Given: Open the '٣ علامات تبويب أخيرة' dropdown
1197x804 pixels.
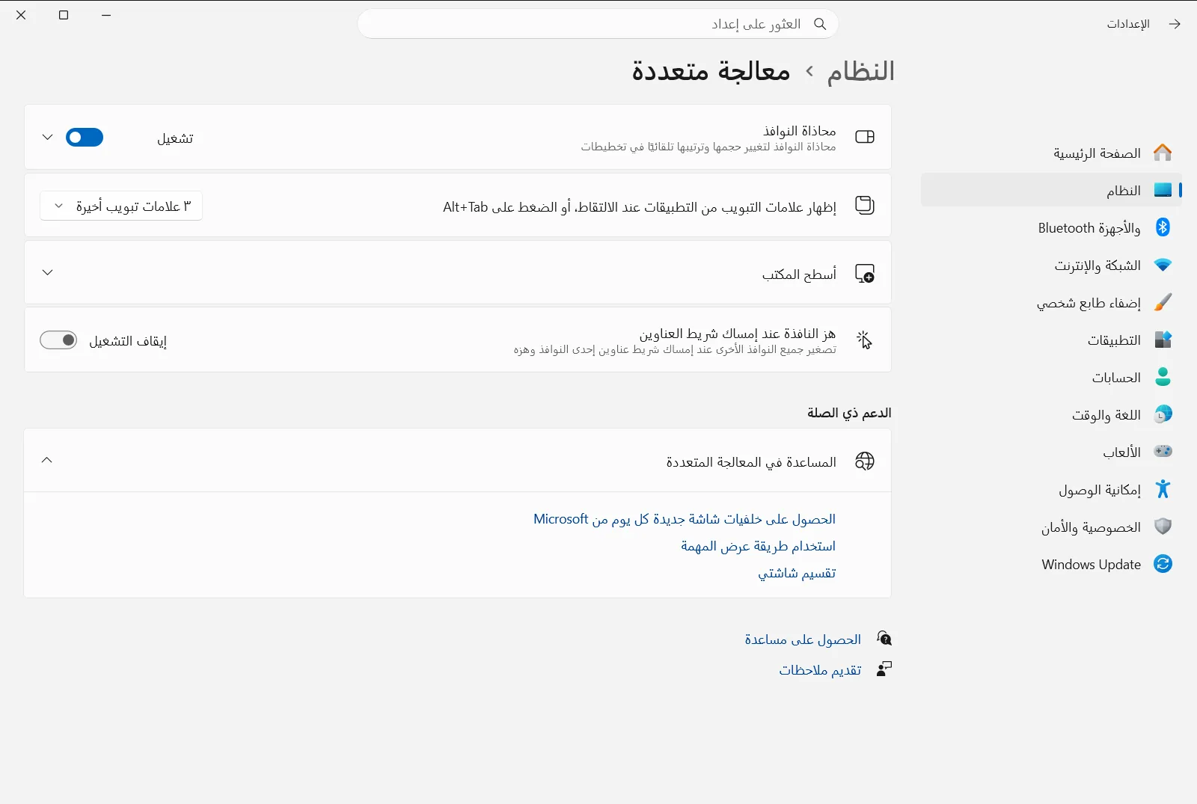Looking at the screenshot, I should [121, 206].
